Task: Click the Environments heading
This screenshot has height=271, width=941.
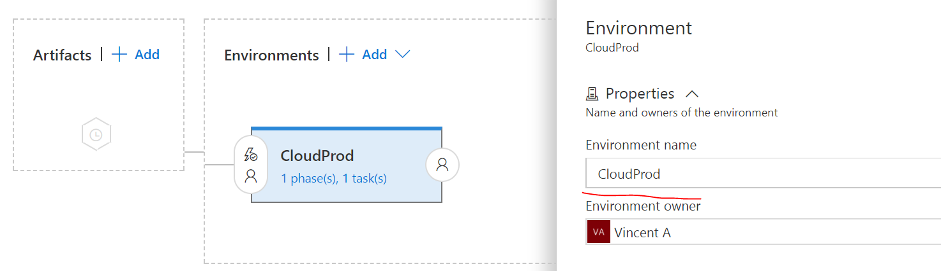Action: pos(271,55)
